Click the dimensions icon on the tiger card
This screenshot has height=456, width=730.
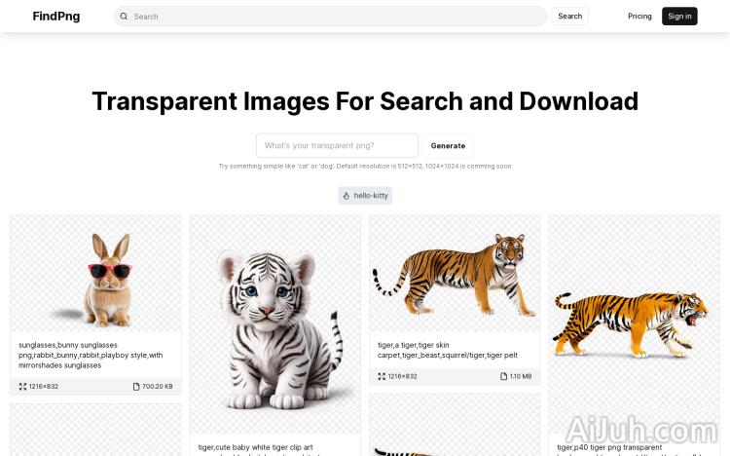pyautogui.click(x=382, y=376)
